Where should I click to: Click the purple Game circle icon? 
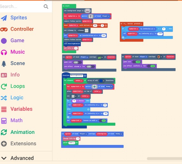pyautogui.click(x=4, y=41)
